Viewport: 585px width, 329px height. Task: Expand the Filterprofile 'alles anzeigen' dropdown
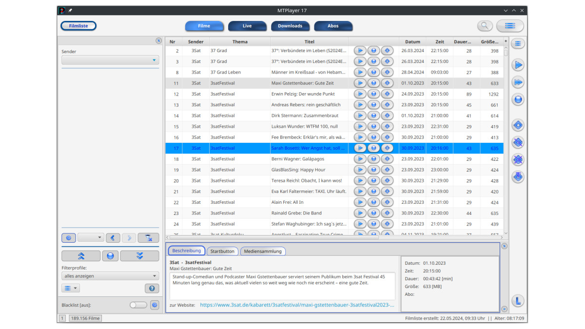110,276
